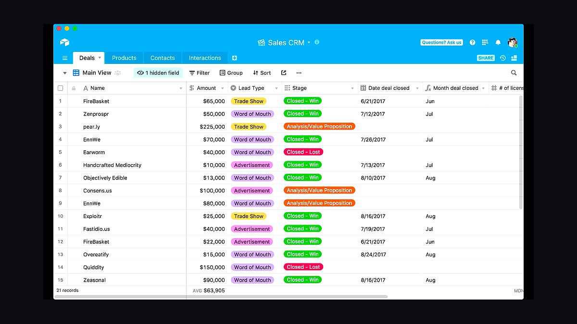Click Consens.us Analysis/Value Proposition tag
The height and width of the screenshot is (324, 577).
[x=319, y=191]
